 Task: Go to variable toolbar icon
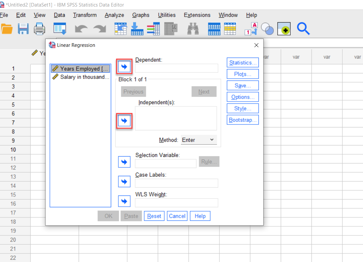(x=137, y=29)
